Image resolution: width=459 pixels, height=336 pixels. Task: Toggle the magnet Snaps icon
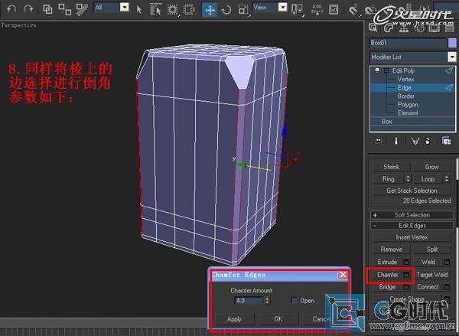tap(353, 10)
